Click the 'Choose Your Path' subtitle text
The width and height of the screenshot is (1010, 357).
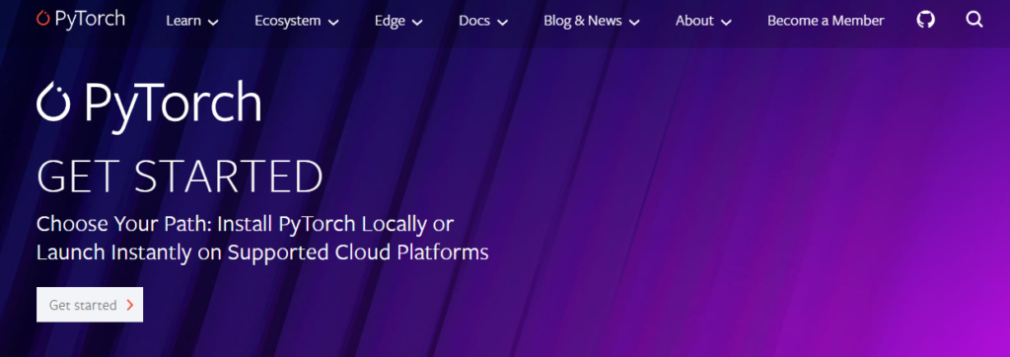(262, 238)
